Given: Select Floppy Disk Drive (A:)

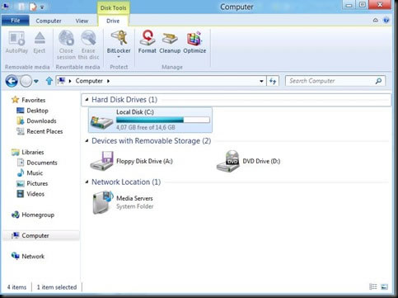Looking at the screenshot, I should [131, 161].
